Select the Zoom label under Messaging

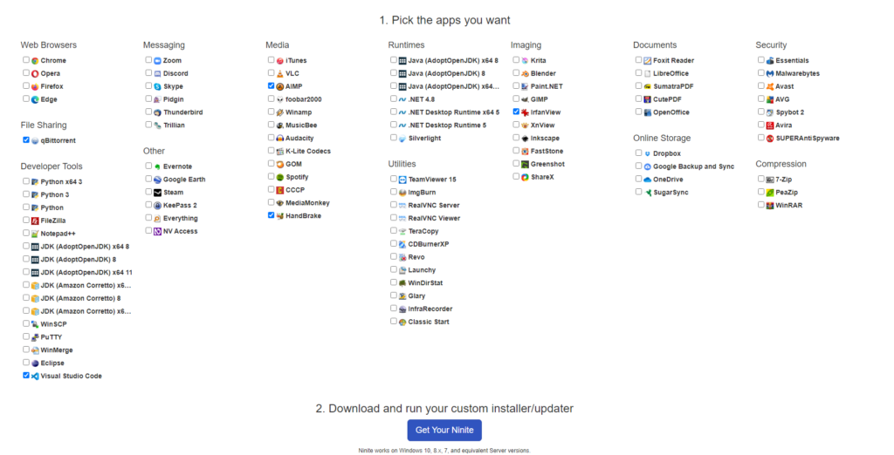172,61
